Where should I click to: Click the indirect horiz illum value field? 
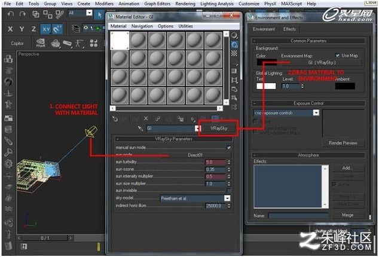(x=216, y=206)
